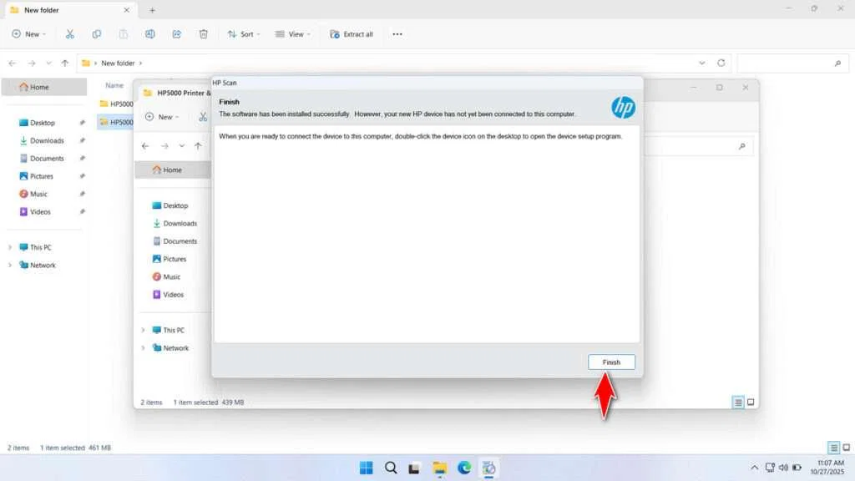Delete selected item using the trash icon
Screen dimensions: 855x481
(203, 34)
